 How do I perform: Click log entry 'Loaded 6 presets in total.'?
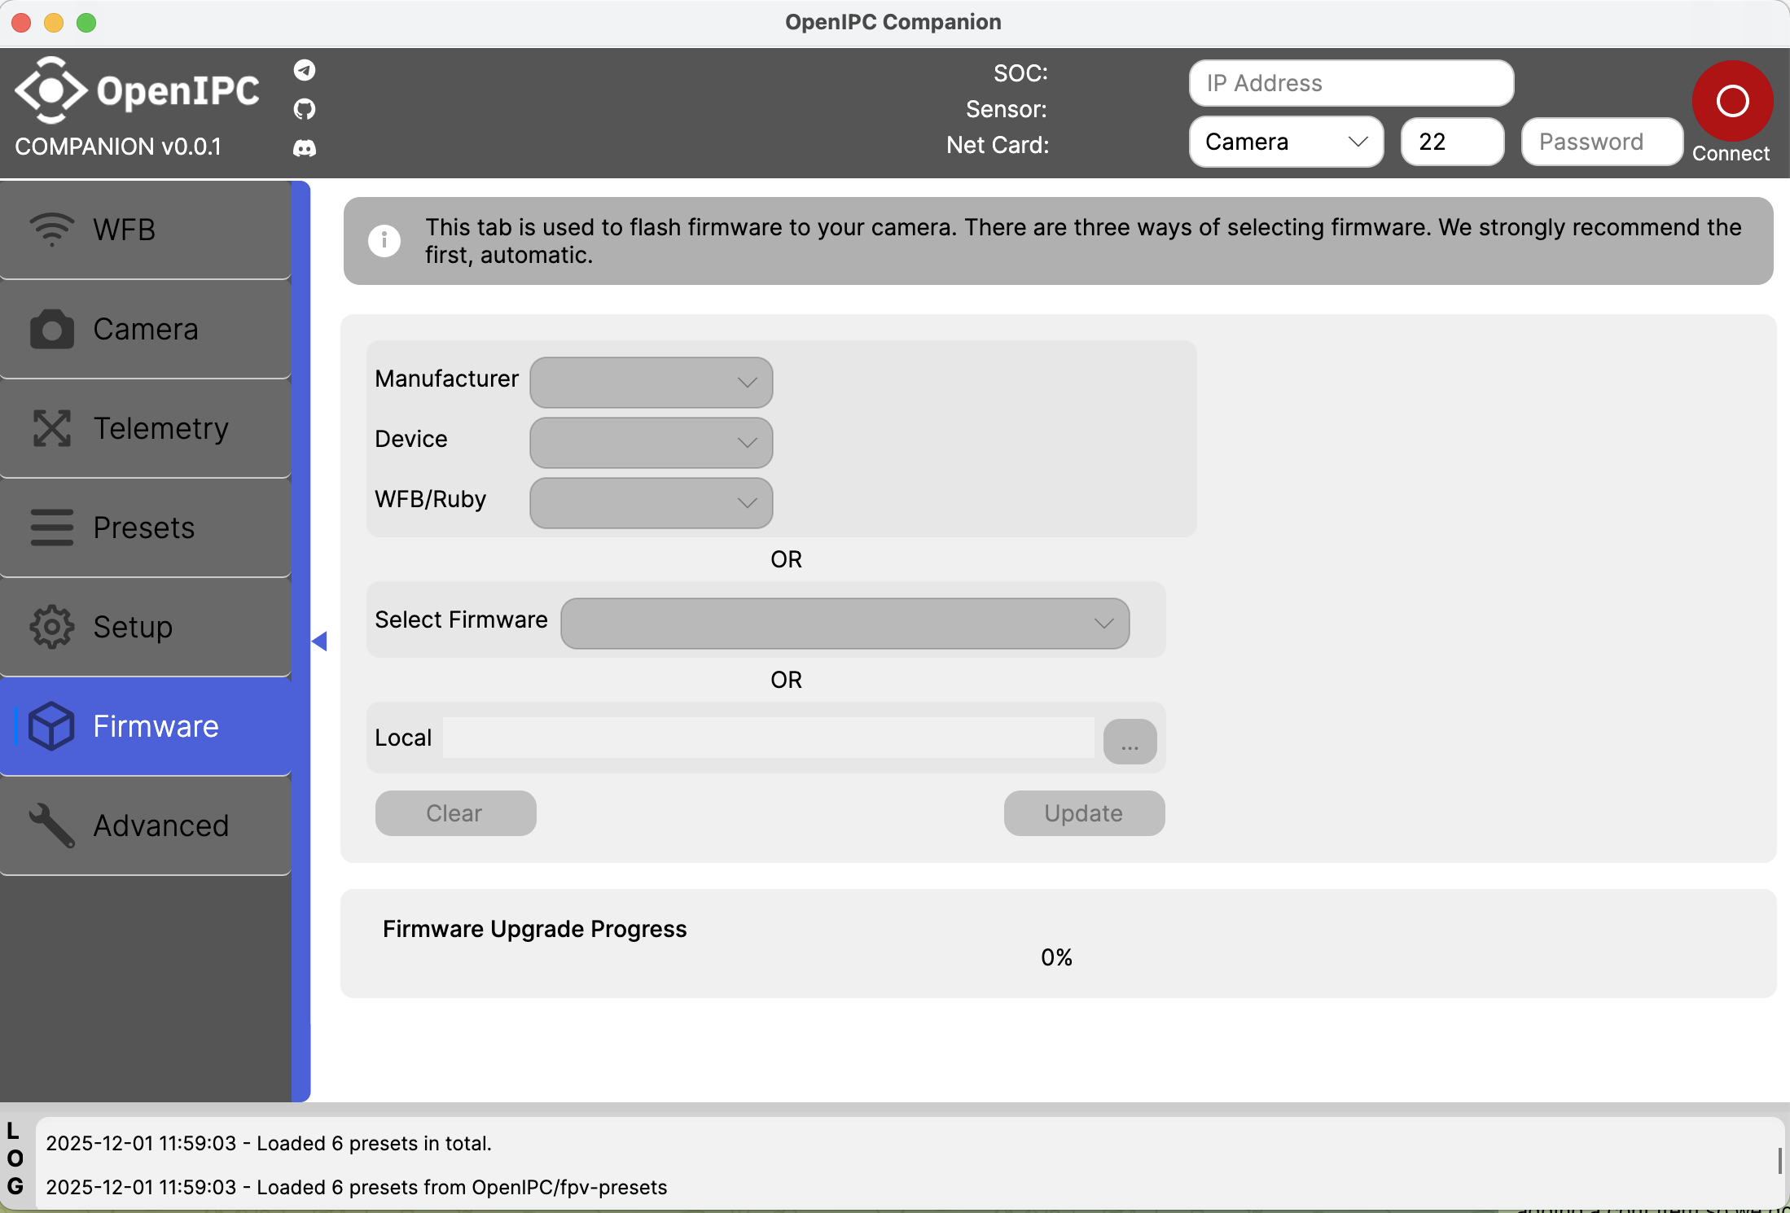pyautogui.click(x=269, y=1143)
